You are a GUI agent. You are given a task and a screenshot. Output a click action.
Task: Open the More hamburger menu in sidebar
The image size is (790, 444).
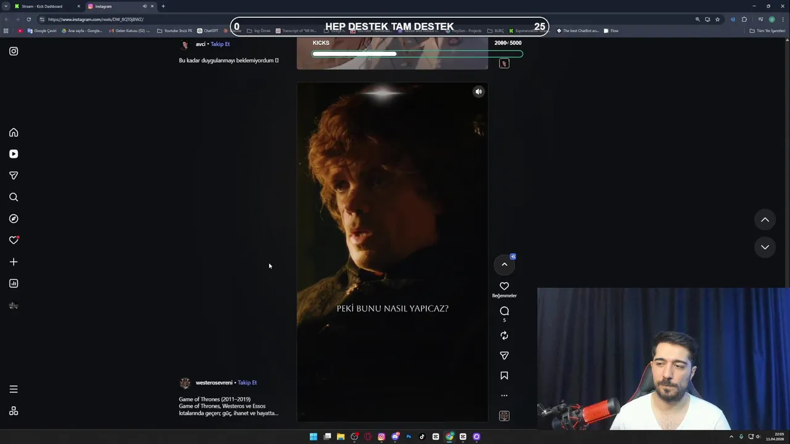click(14, 389)
